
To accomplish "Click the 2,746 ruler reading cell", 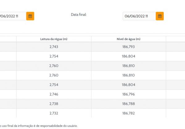I will pos(54,94).
